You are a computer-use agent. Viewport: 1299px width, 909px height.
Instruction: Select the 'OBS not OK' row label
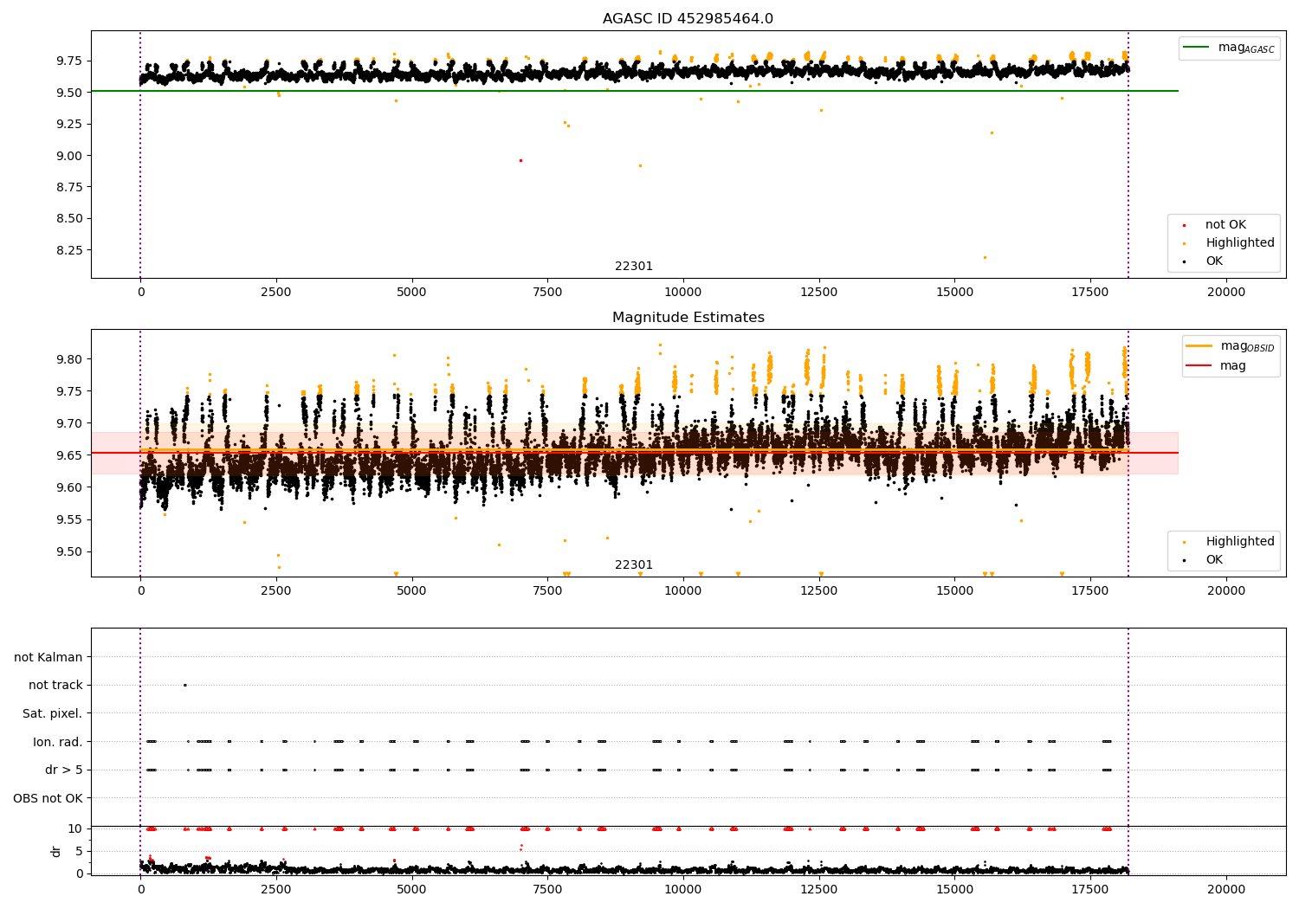48,798
